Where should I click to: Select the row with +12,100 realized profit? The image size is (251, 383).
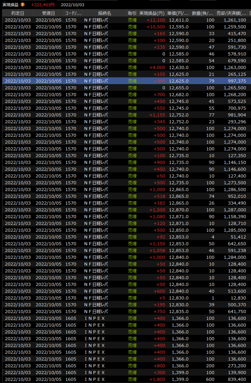click(x=125, y=20)
